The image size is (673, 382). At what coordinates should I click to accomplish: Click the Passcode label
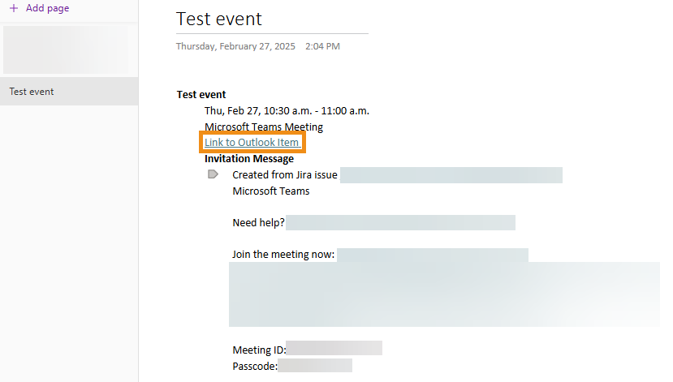coord(255,366)
